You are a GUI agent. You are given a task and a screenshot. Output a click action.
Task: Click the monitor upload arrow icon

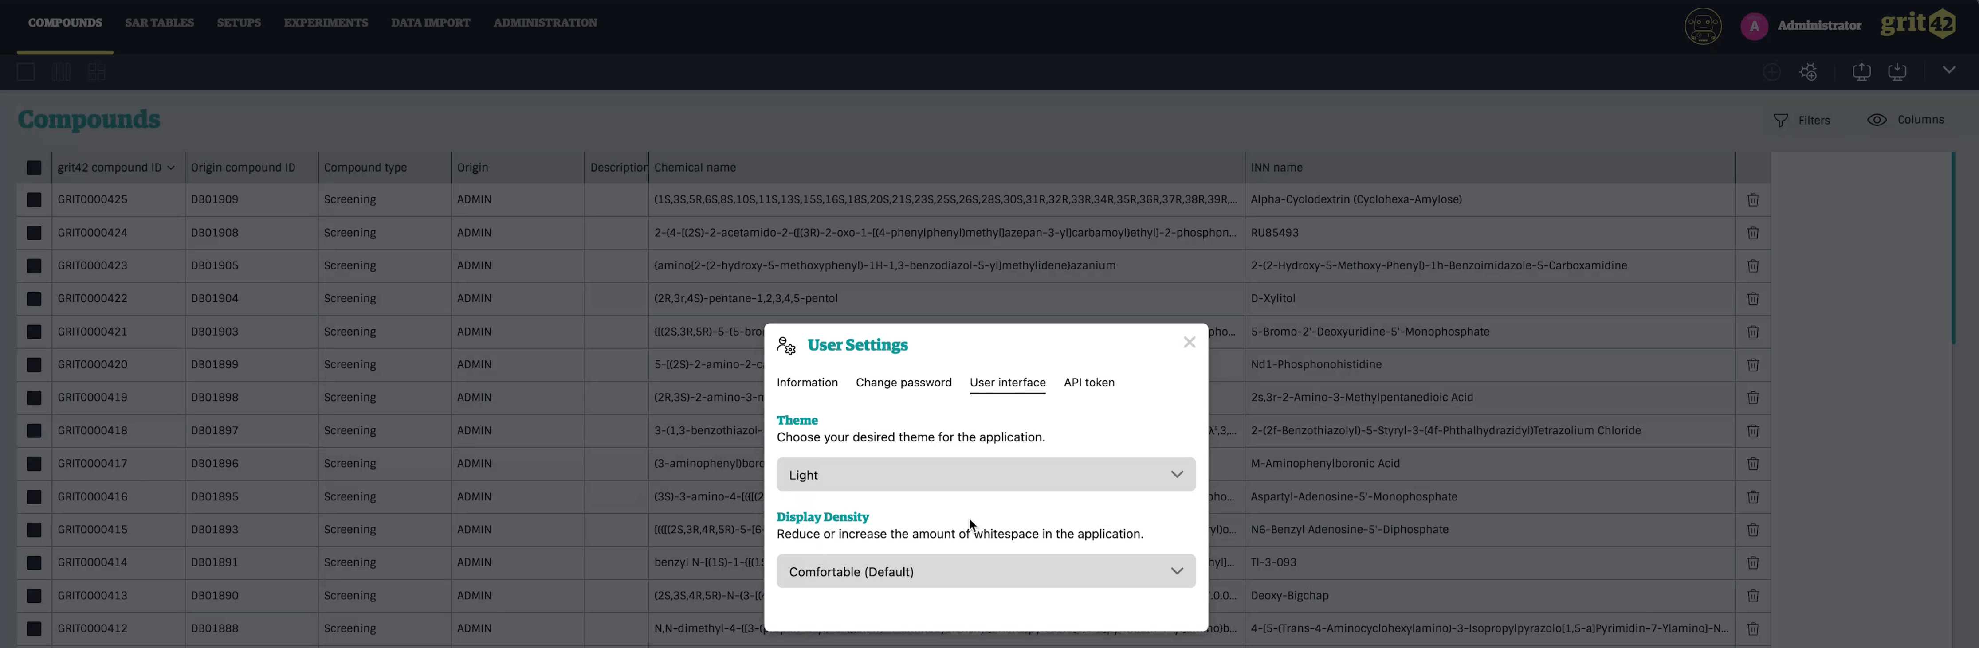tap(1861, 72)
